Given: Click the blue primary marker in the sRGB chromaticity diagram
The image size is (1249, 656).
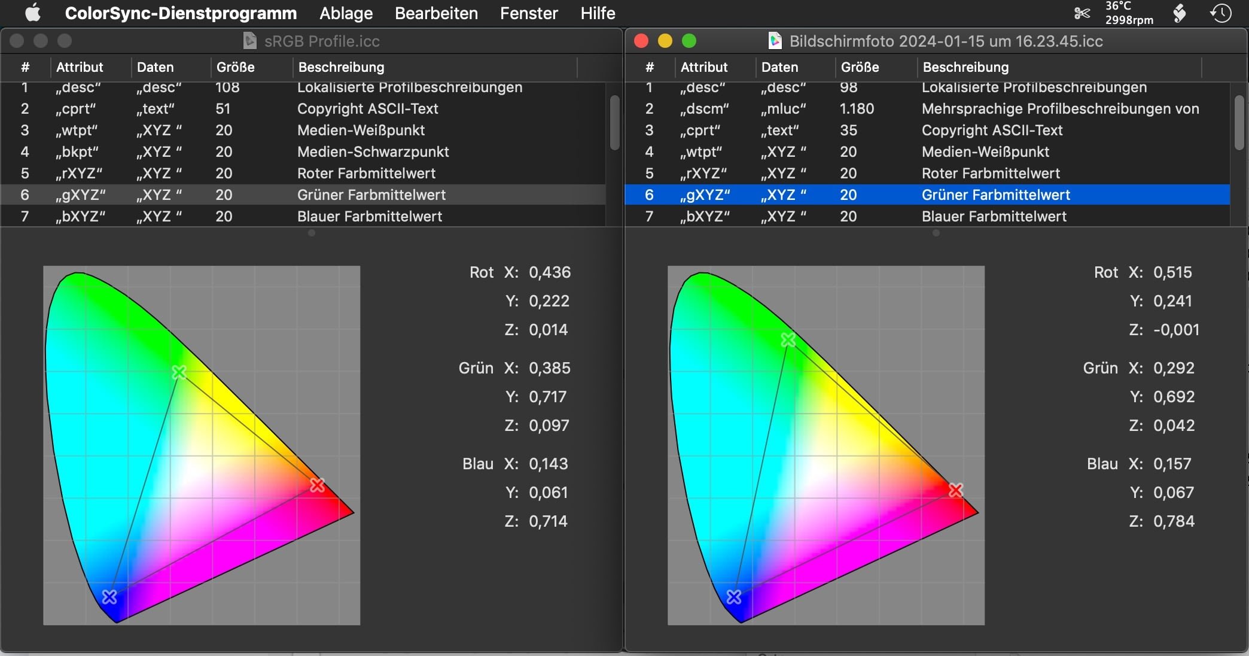Looking at the screenshot, I should [x=109, y=597].
